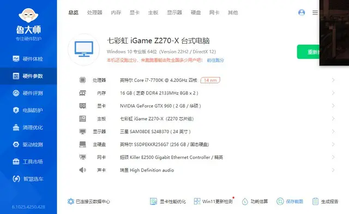Screen dimensions: 349x214
Task: Switch to the 主板 tab
Action: 153,13
